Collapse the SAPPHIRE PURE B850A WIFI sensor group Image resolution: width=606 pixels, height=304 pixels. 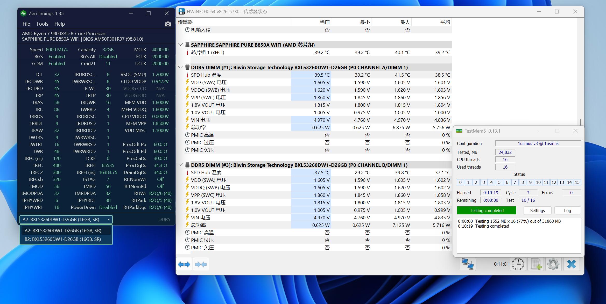pyautogui.click(x=180, y=45)
